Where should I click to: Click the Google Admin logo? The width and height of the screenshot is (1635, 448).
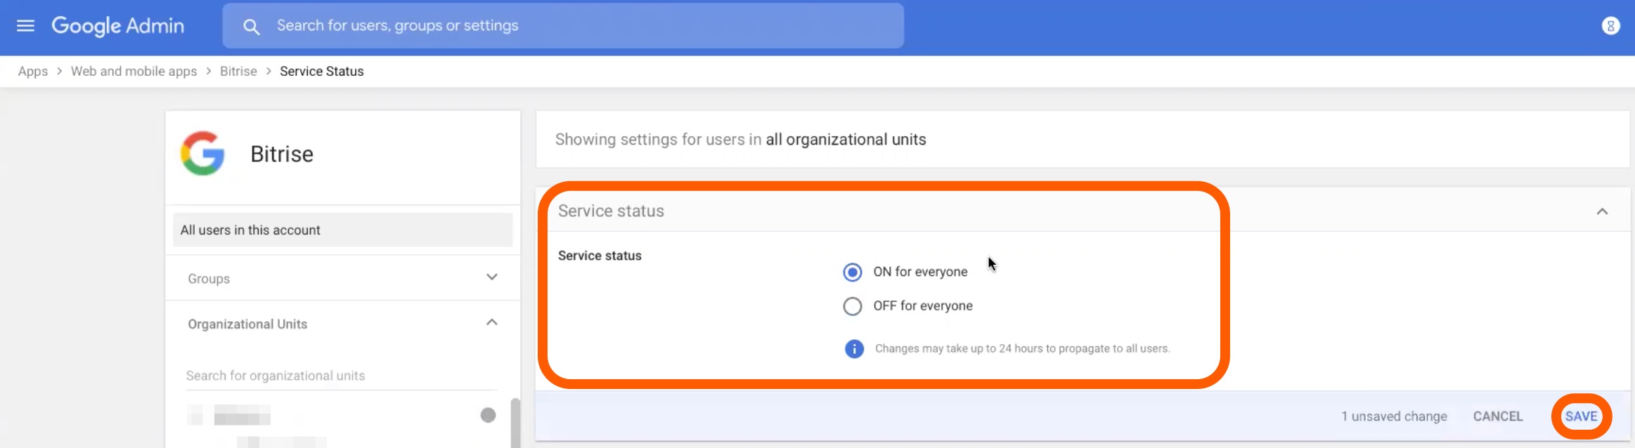[x=117, y=26]
